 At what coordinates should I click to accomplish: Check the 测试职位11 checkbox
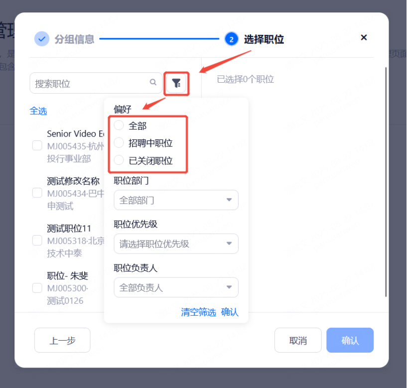coord(37,241)
